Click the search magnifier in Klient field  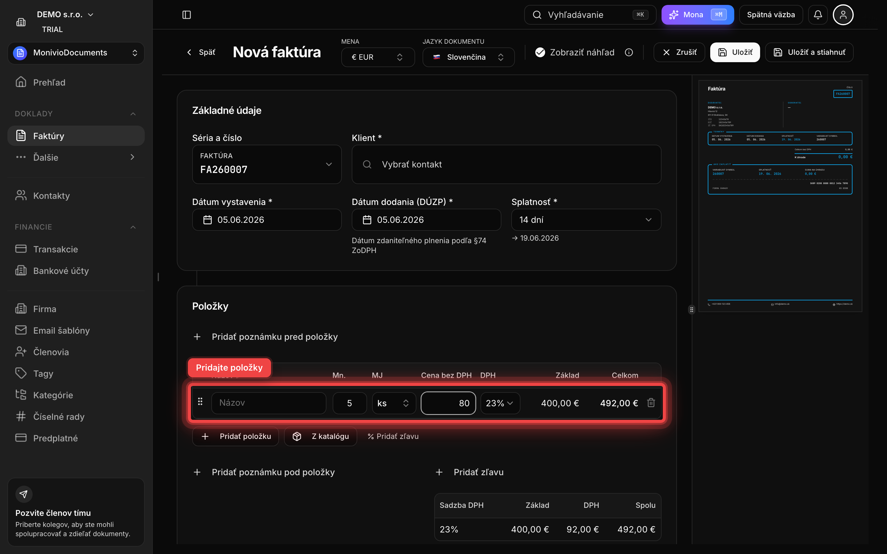[367, 165]
